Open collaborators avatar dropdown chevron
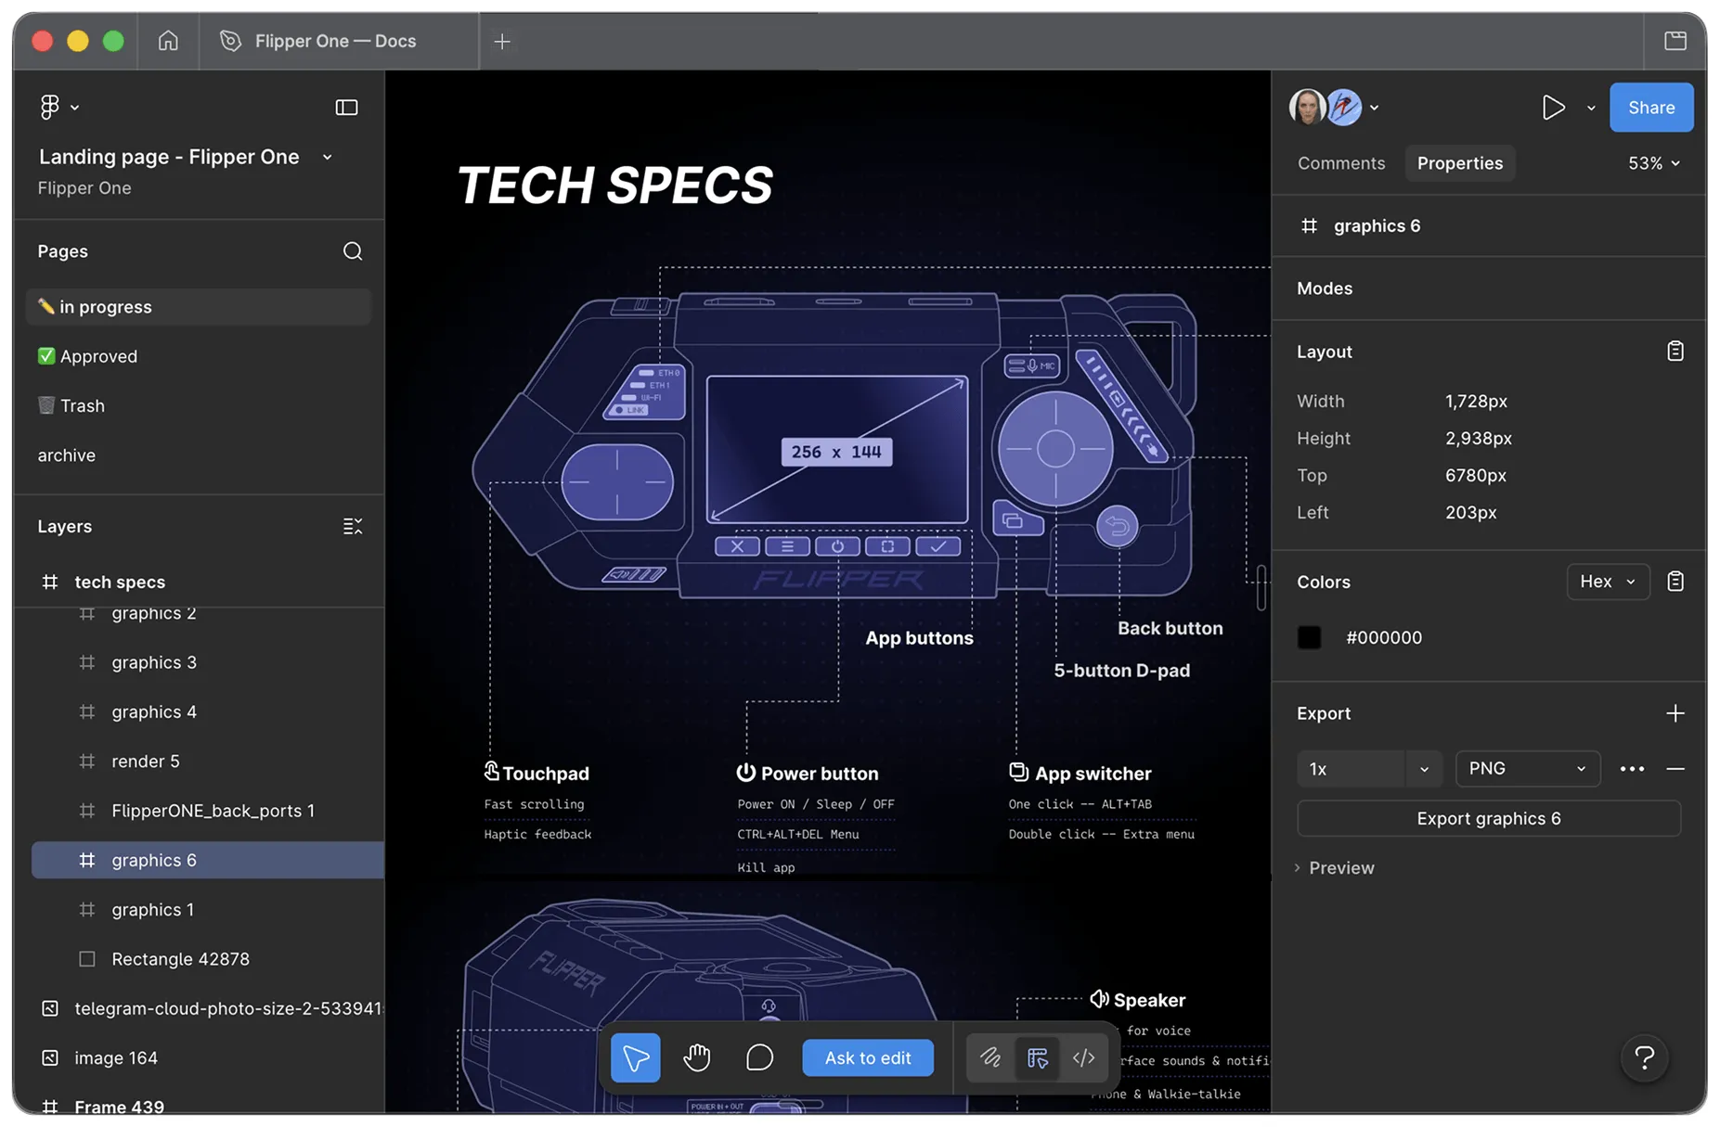This screenshot has width=1720, height=1127. (1375, 108)
